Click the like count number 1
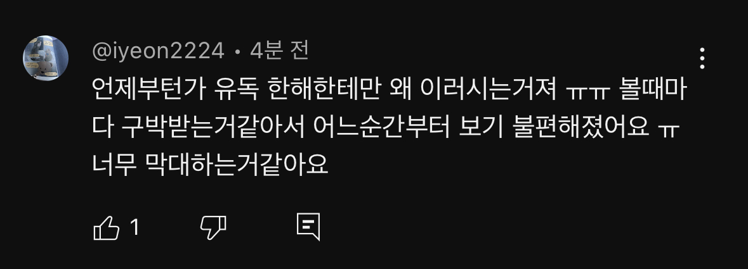Viewport: 748px width, 269px height. point(135,227)
